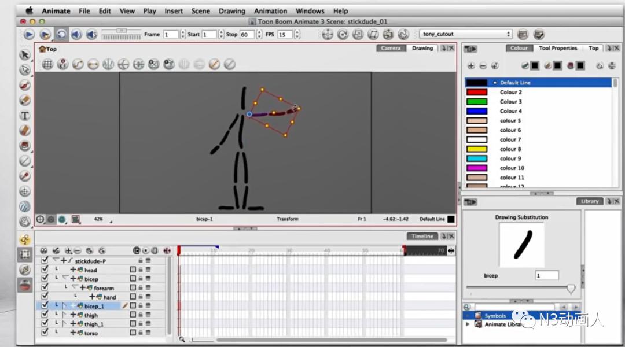Click the remove colour minus icon
Screen dimensions: 625x347
coord(483,66)
